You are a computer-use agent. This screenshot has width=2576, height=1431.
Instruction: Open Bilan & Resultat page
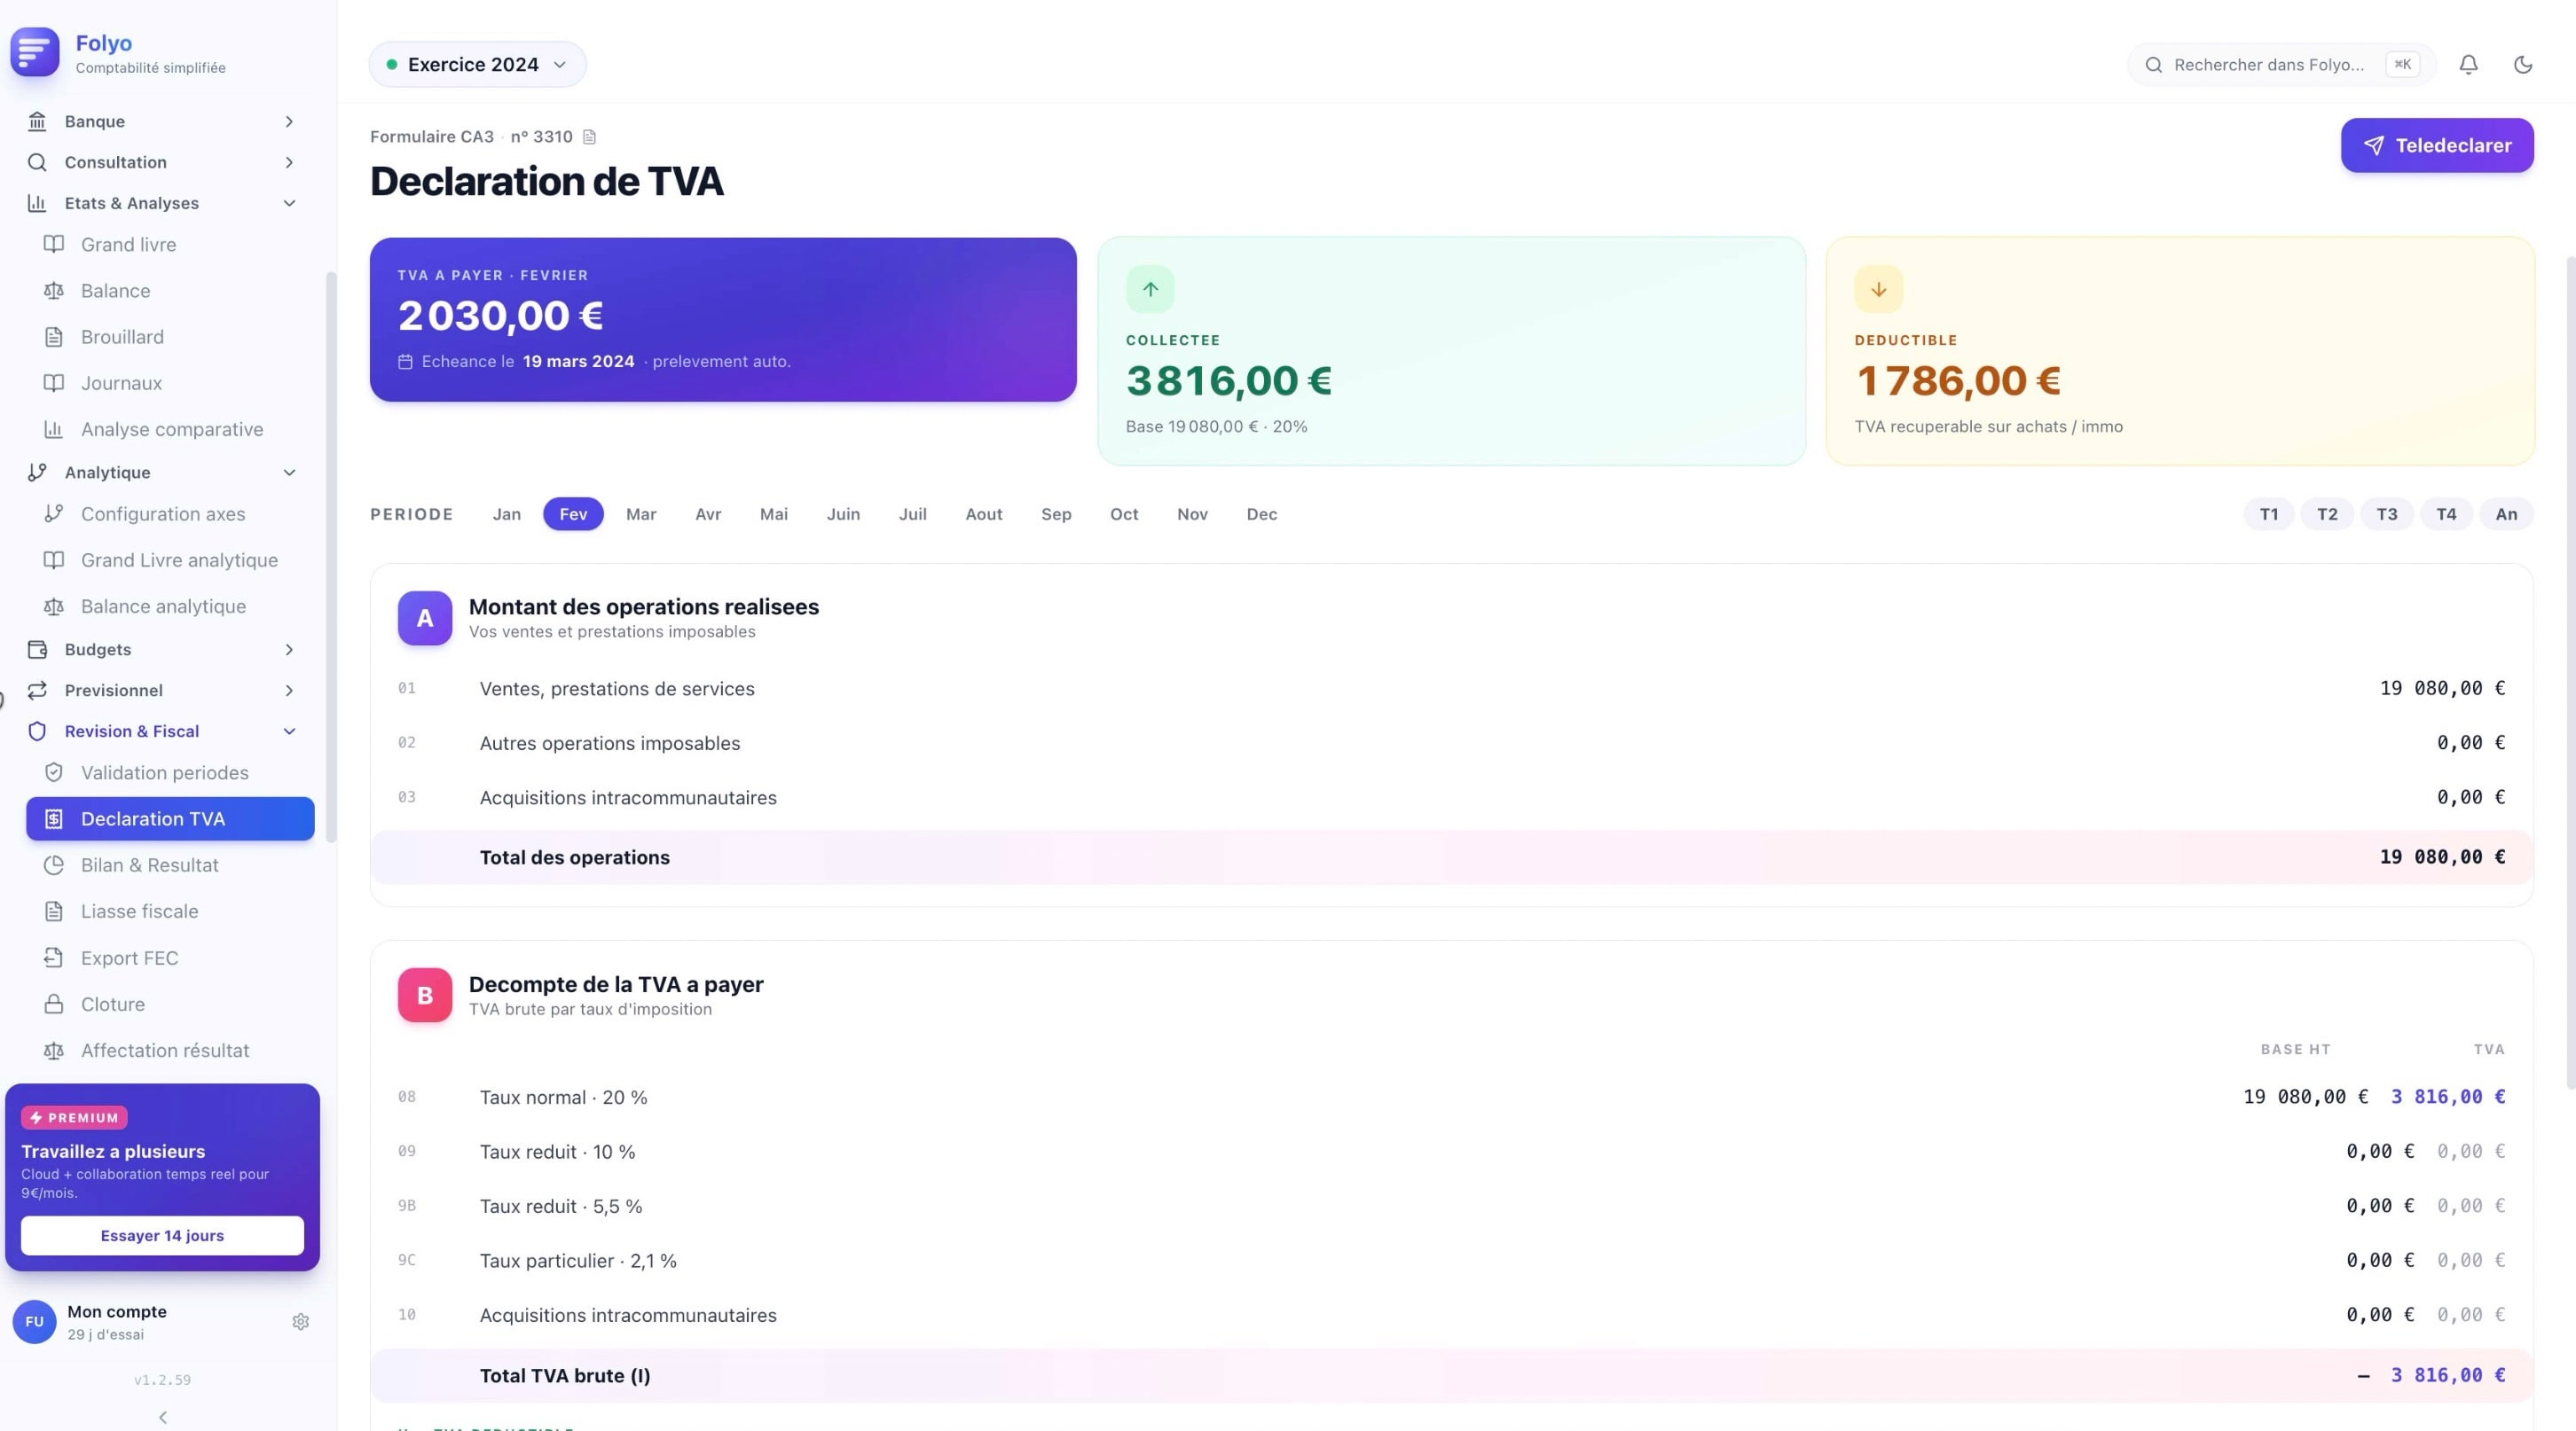(150, 865)
